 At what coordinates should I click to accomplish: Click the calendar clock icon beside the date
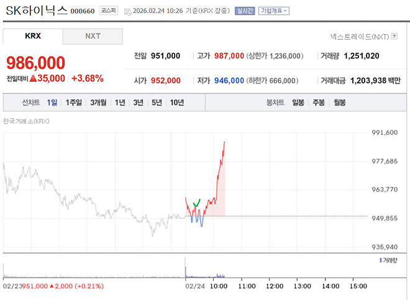point(127,12)
